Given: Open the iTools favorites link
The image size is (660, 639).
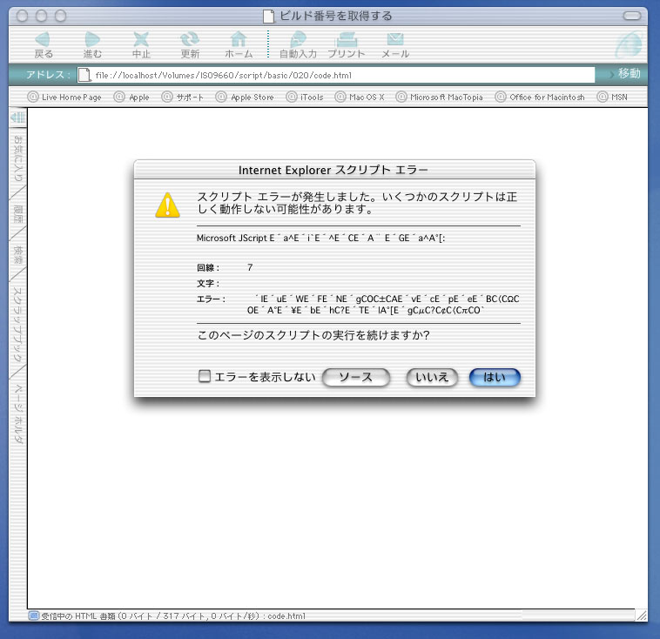Looking at the screenshot, I should (x=305, y=98).
